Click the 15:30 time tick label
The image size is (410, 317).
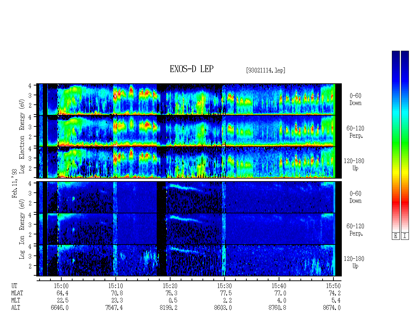pyautogui.click(x=224, y=286)
